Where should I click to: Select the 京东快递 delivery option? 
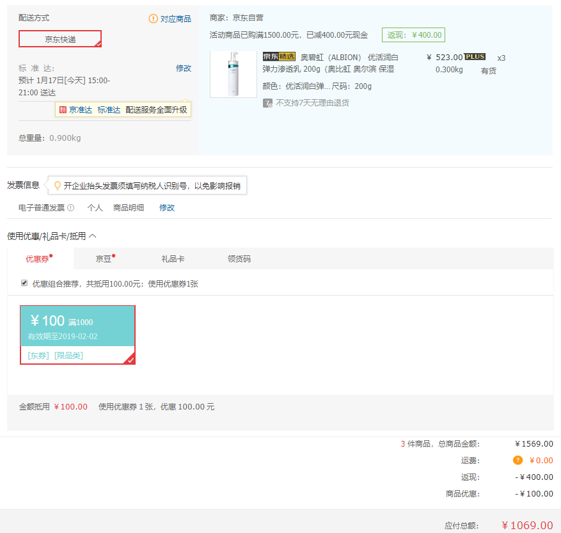coord(60,39)
